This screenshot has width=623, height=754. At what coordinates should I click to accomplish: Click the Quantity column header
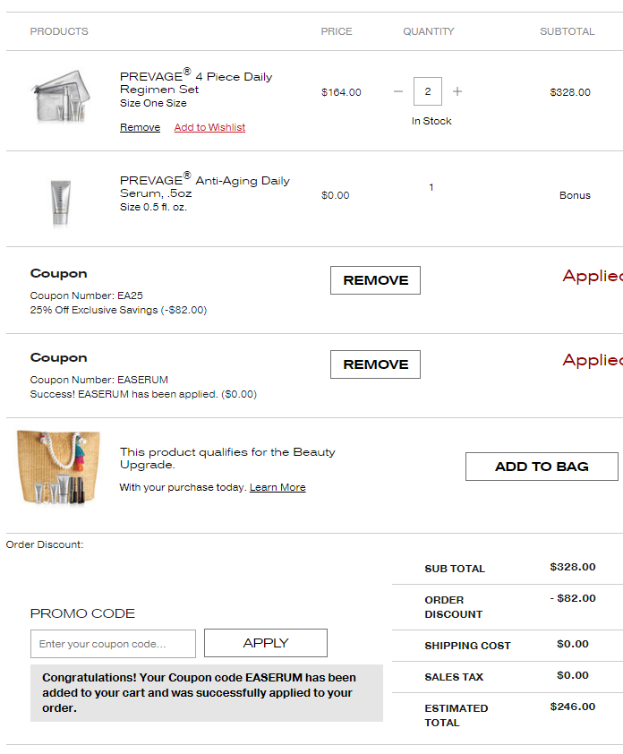coord(429,31)
